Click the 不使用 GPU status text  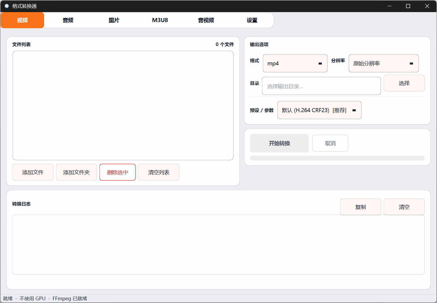33,298
